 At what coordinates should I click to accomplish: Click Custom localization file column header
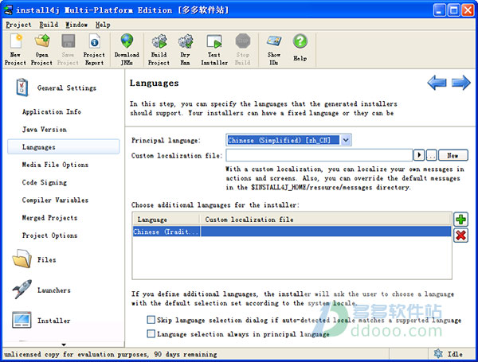[325, 220]
